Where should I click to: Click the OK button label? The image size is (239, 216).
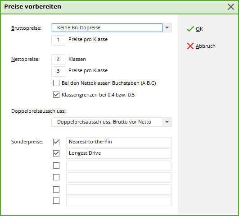pos(199,29)
